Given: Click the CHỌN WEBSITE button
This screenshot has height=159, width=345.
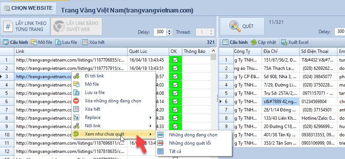Looking at the screenshot, I should click(x=28, y=8).
